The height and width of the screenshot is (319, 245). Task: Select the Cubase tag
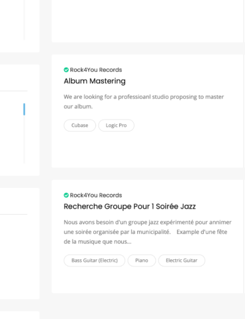[80, 126]
